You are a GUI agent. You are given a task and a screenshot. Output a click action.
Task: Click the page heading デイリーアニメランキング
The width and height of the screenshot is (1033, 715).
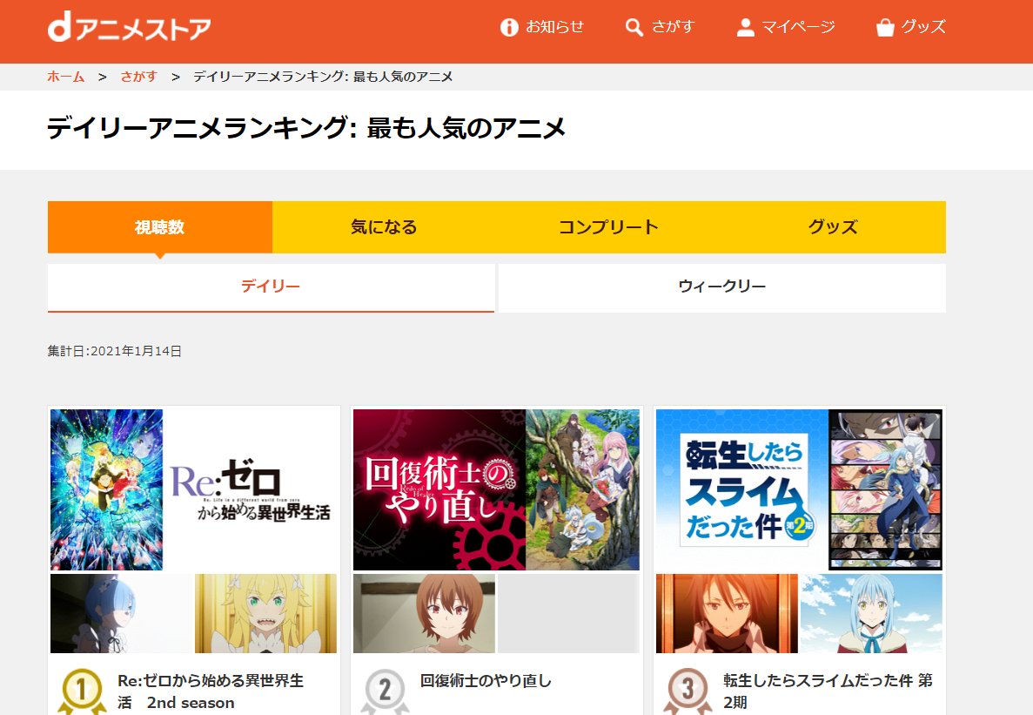pos(306,128)
